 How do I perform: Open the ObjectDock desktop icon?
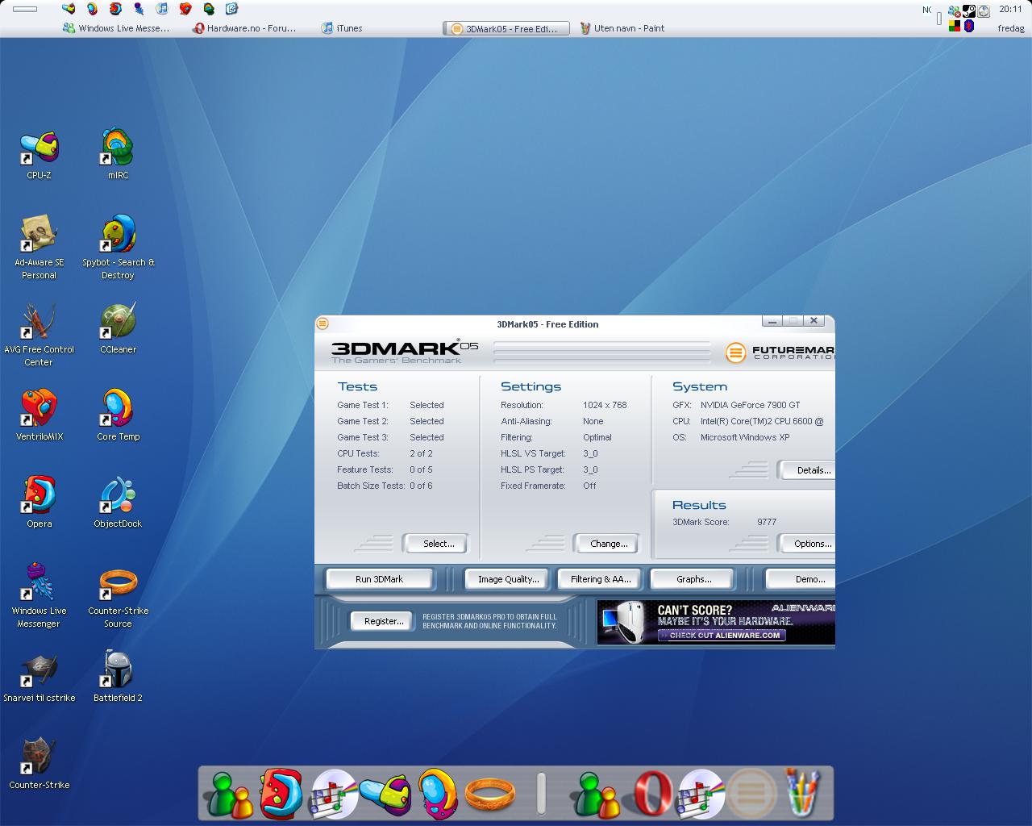118,503
